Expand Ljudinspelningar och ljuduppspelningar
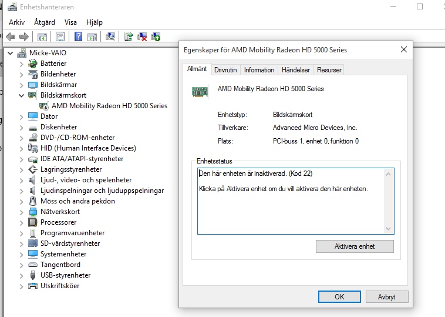 [21, 191]
